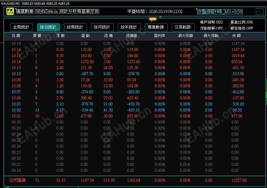Click rebate difference 1362.84 in summary
The height and width of the screenshot is (188, 267).
click(133, 180)
